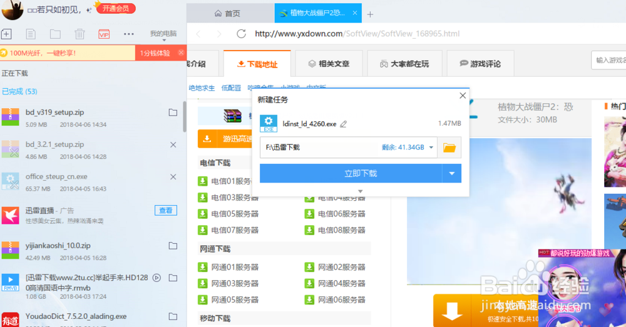Close the 100M光纤 promotion banner

(x=181, y=53)
